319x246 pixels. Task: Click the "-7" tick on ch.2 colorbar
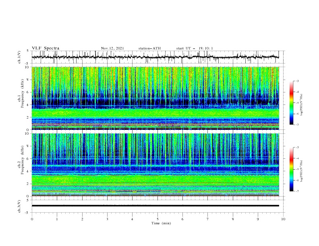point(297,191)
